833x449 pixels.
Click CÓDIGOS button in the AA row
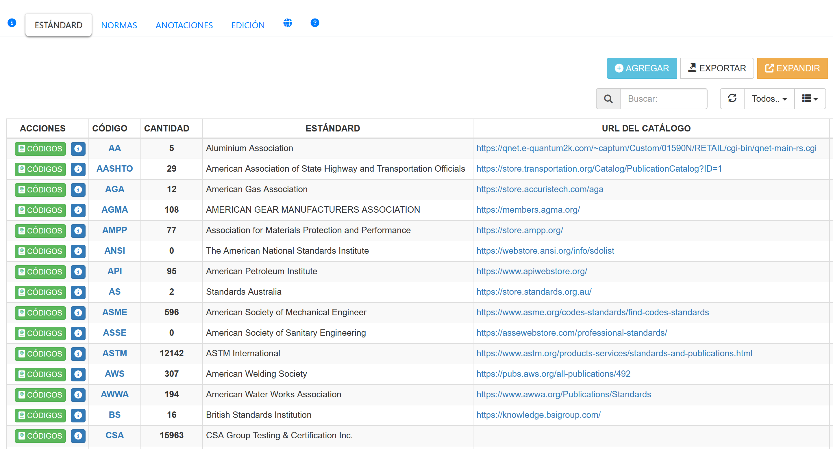click(x=40, y=149)
